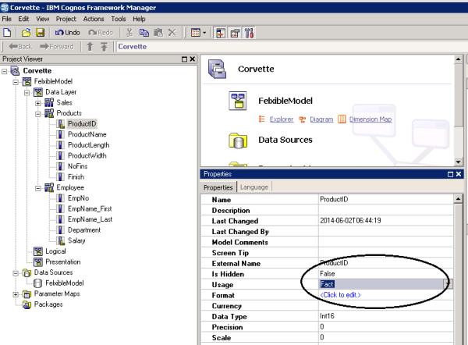This screenshot has height=345, width=468.
Task: Click the Description property value field
Action: [386, 210]
